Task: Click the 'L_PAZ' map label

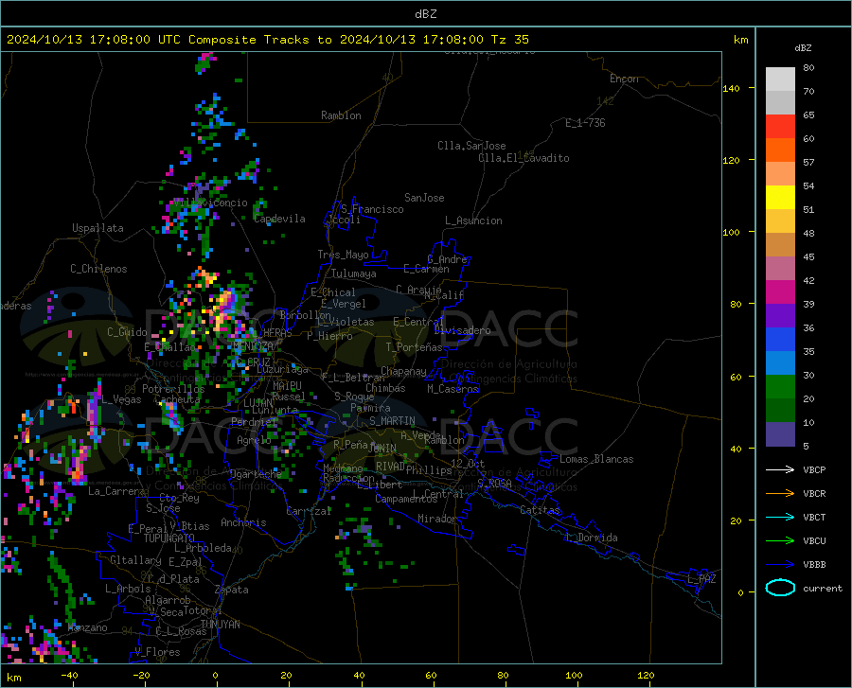Action: 701,579
